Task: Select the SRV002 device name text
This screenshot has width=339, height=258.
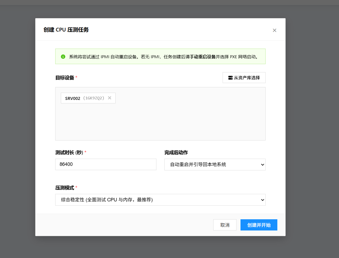Action: click(x=73, y=98)
